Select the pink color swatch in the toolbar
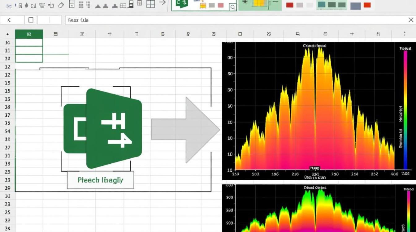This screenshot has width=416, height=232. (x=221, y=5)
